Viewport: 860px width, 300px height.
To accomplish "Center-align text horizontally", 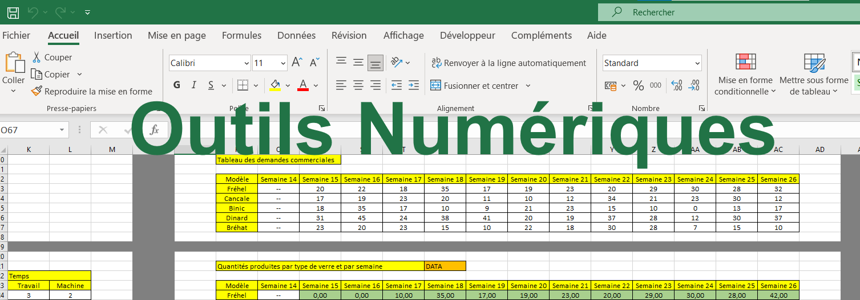I will click(358, 85).
